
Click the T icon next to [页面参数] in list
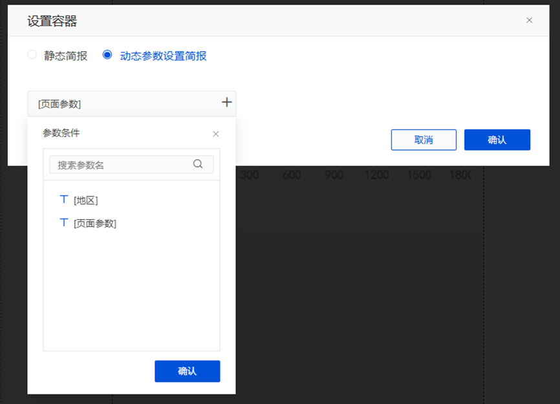point(64,222)
